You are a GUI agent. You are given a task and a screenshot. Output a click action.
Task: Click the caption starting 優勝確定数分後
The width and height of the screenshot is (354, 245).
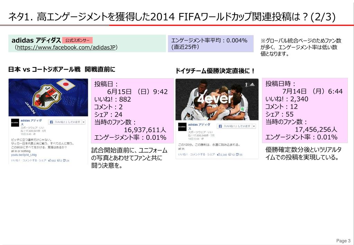click(x=303, y=153)
